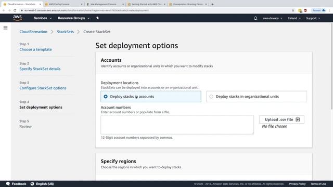Click the No file chosen text
333x187 pixels.
pos(275,126)
